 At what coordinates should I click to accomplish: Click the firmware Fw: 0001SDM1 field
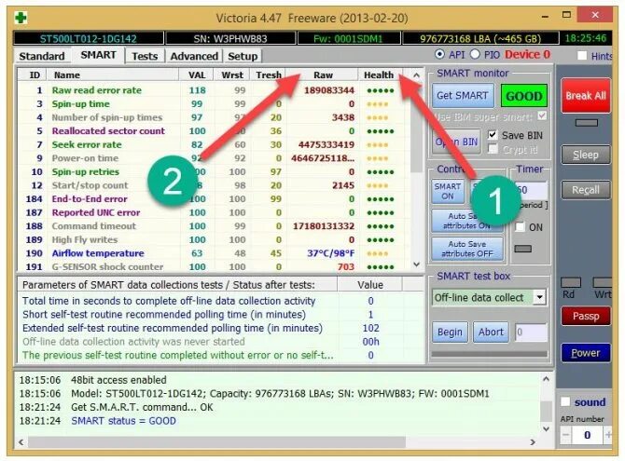(x=348, y=38)
